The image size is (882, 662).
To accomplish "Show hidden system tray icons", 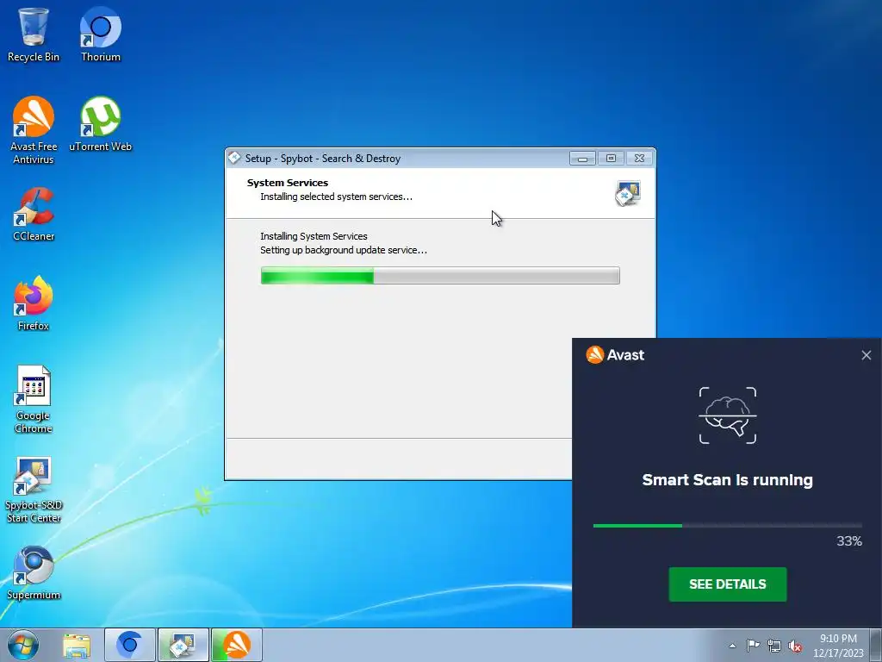I will pos(732,646).
